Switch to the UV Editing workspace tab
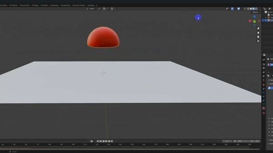 point(13,6)
